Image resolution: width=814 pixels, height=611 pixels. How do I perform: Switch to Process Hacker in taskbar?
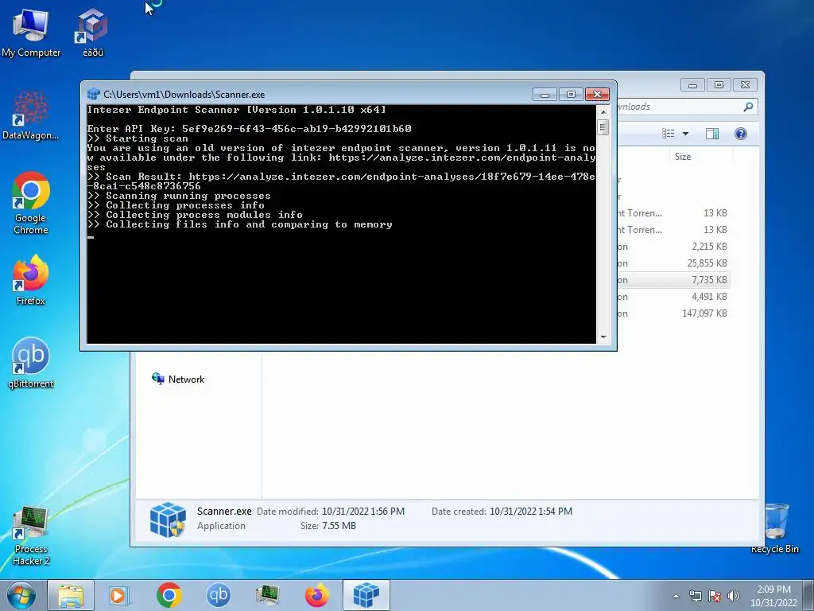pyautogui.click(x=268, y=595)
